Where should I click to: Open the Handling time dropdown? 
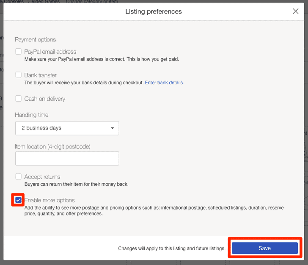(x=67, y=128)
